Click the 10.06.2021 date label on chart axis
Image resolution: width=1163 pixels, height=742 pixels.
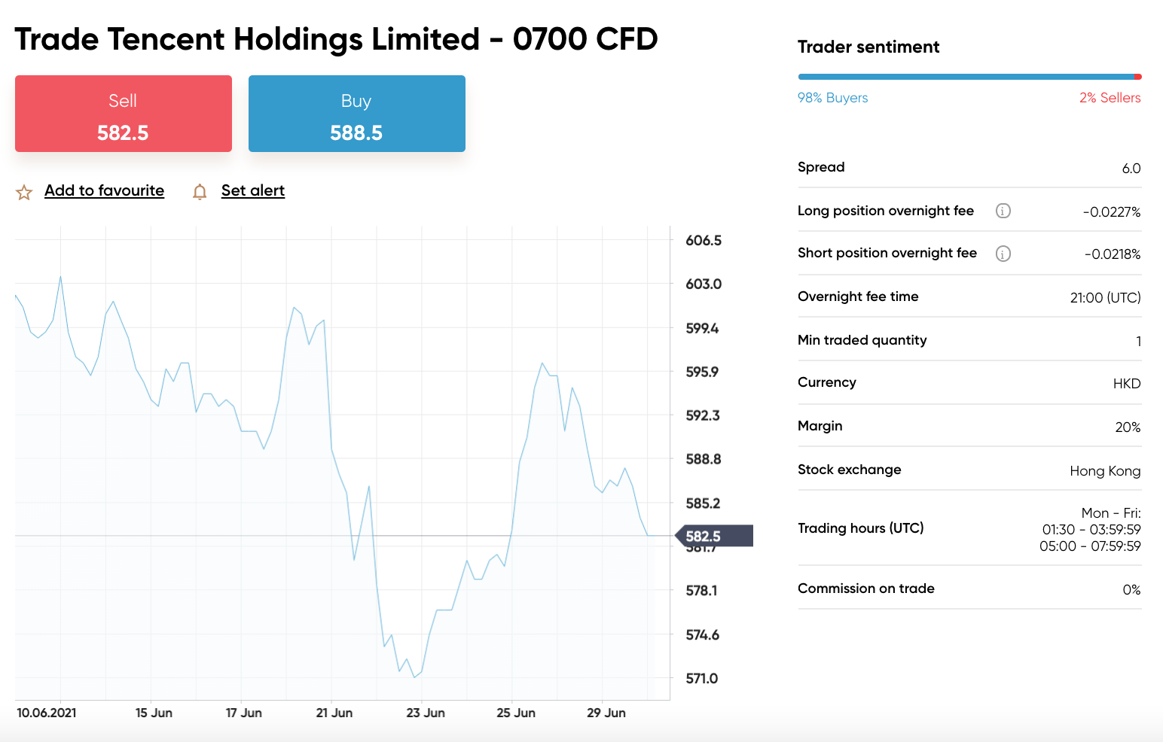point(47,713)
